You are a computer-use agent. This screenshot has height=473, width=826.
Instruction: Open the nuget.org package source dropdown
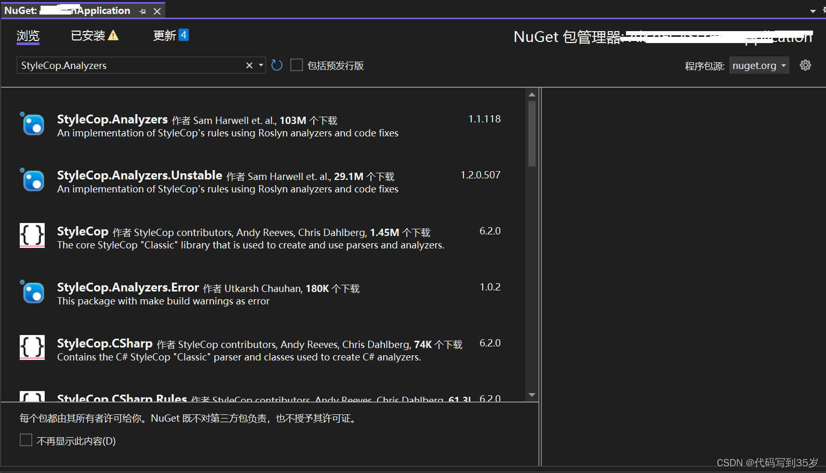tap(759, 65)
